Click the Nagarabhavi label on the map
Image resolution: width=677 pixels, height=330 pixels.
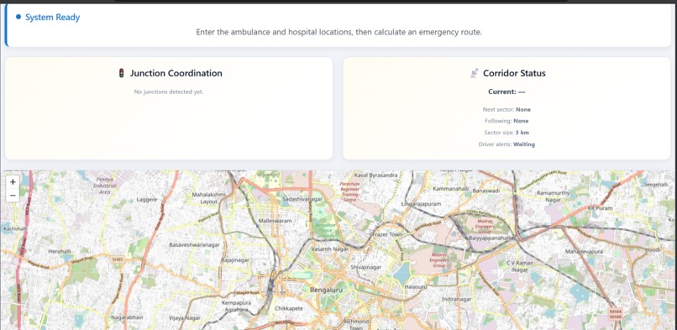pyautogui.click(x=127, y=317)
